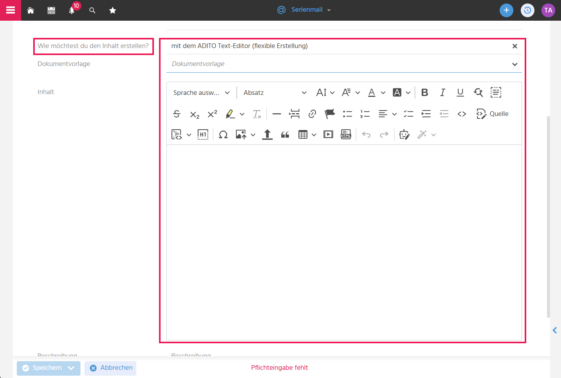This screenshot has height=378, width=561.
Task: Open the Sprache auswählen dropdown
Action: [202, 93]
